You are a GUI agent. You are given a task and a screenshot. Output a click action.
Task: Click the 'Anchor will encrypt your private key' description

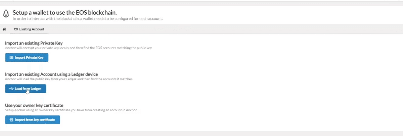79,48
